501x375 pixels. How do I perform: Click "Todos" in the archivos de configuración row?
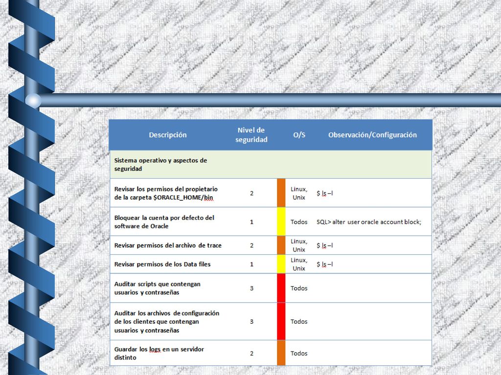click(x=299, y=321)
